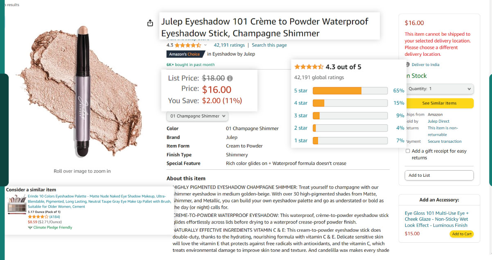Open the Erinde 10 Colors Eyeshadow Palette thumbnail
The height and width of the screenshot is (260, 492).
click(x=17, y=204)
